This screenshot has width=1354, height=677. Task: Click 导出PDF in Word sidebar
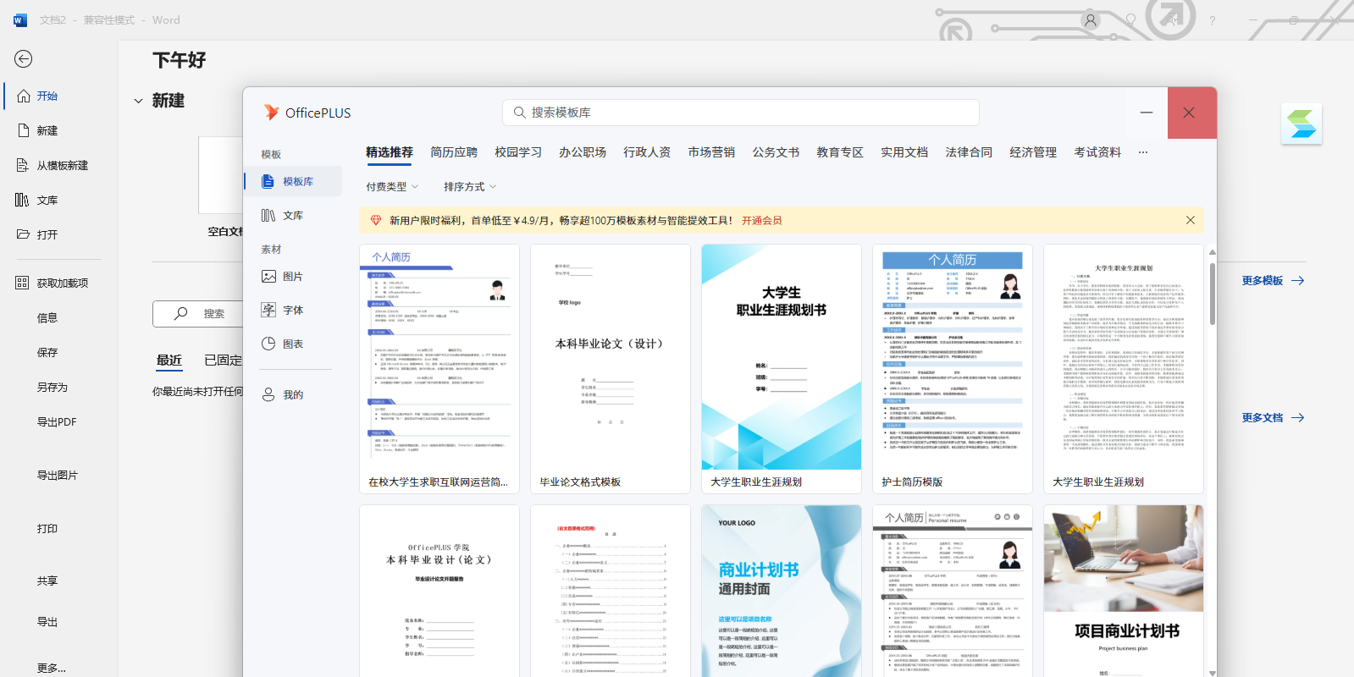(57, 421)
